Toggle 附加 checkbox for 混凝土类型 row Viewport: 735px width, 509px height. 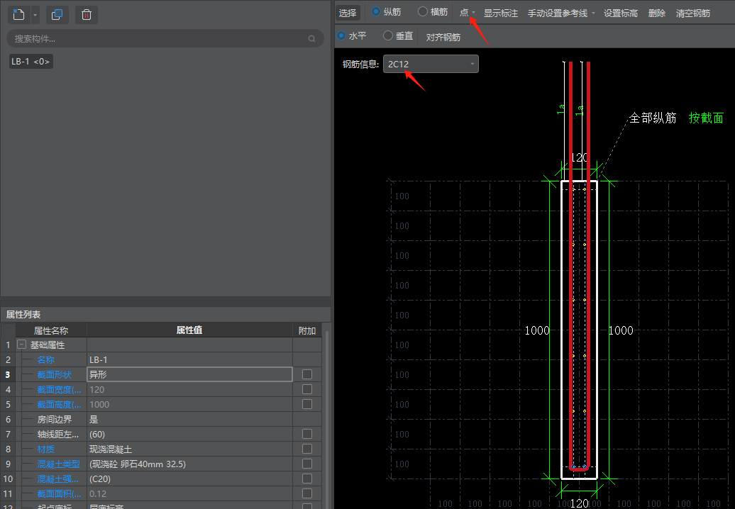tap(307, 464)
